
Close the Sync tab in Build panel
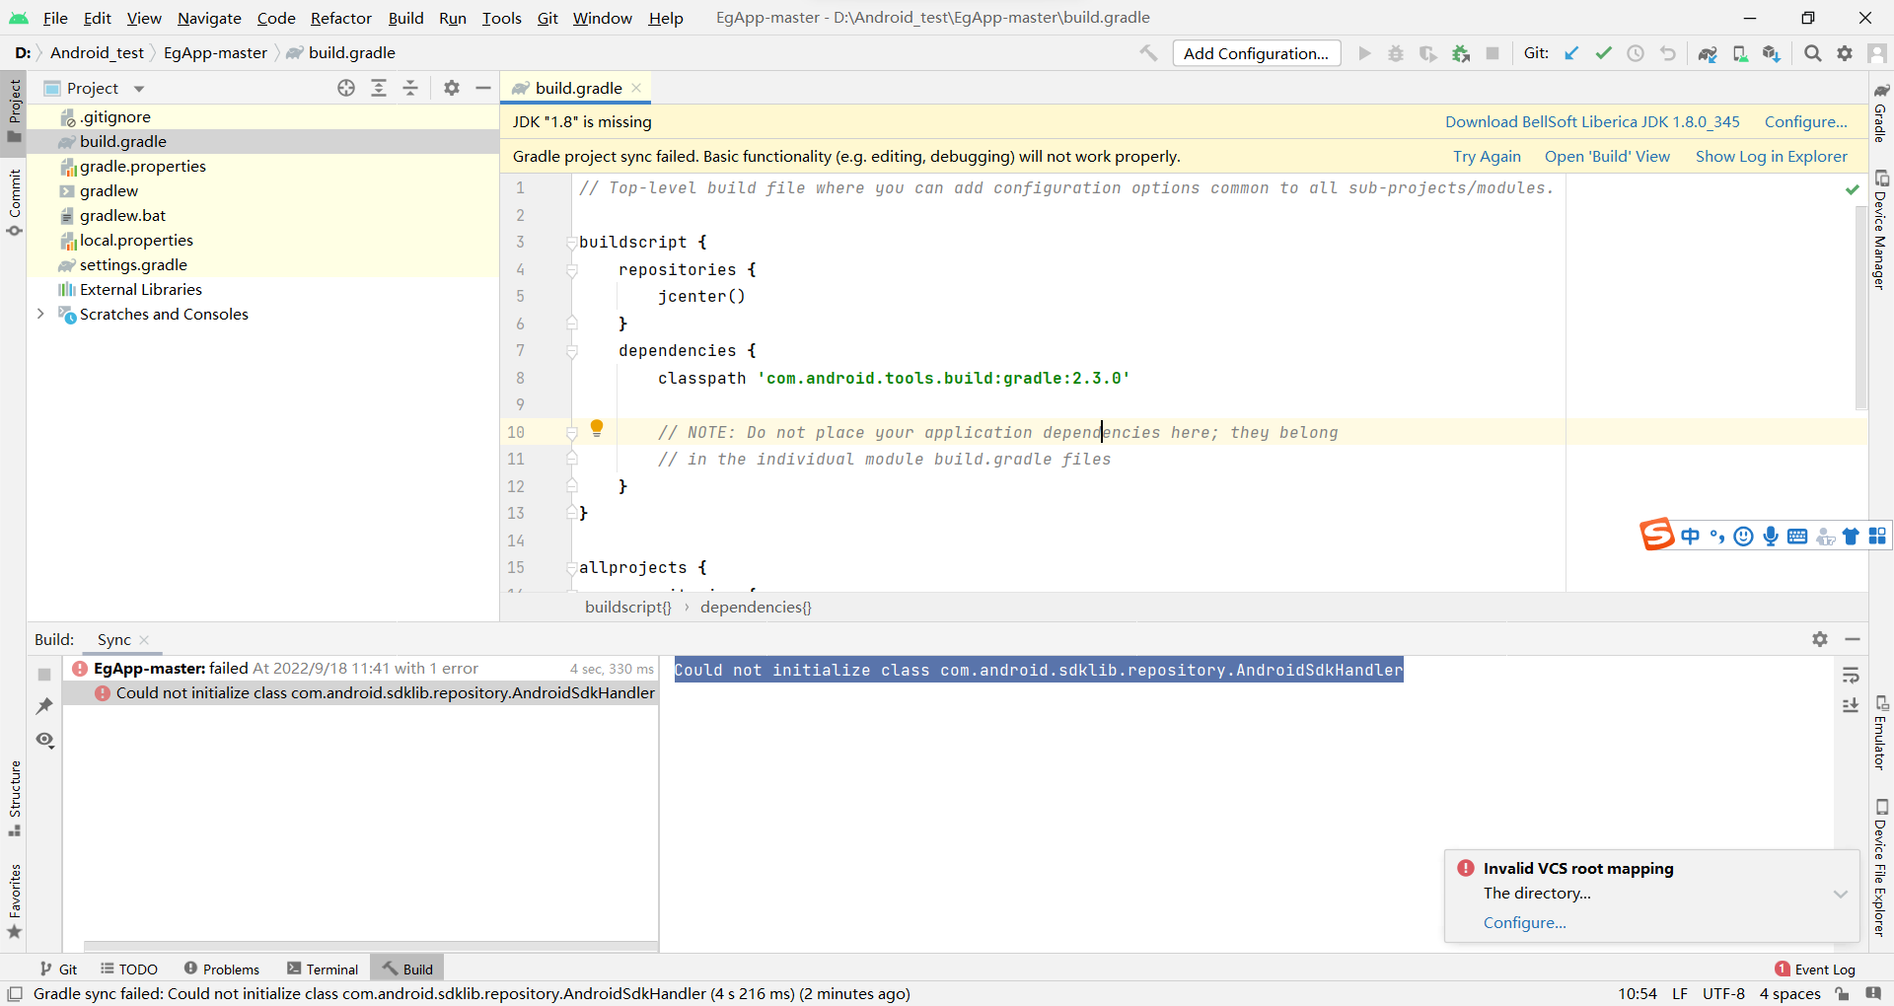coord(144,640)
